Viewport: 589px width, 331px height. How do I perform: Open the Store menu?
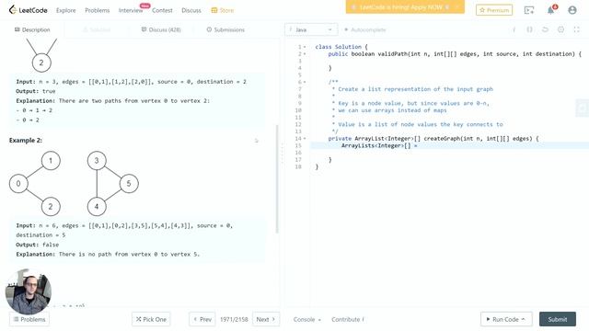pyautogui.click(x=223, y=10)
